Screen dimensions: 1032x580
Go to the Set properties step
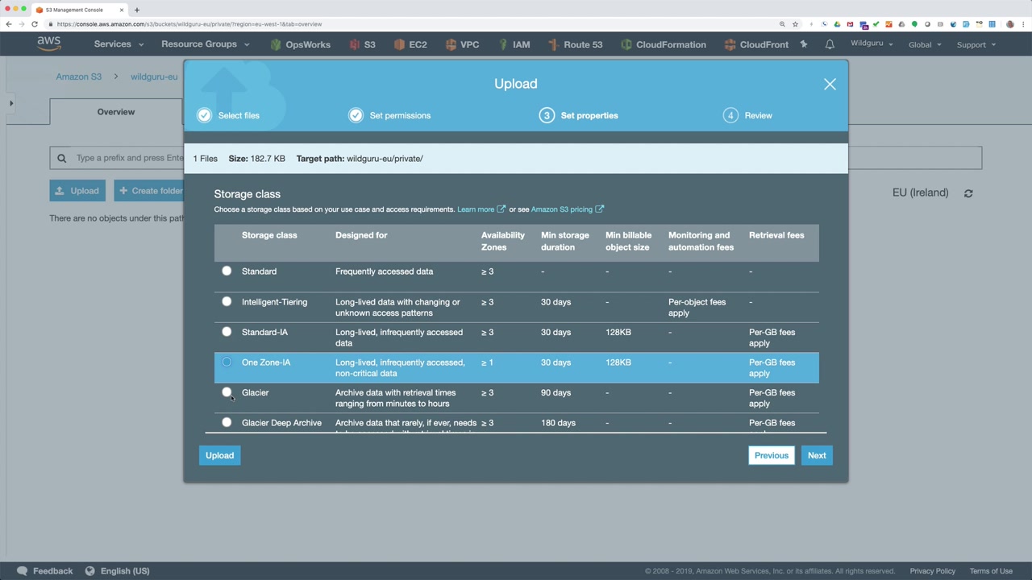point(579,115)
